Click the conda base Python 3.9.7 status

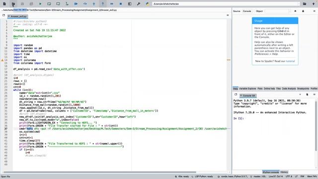click(232, 177)
